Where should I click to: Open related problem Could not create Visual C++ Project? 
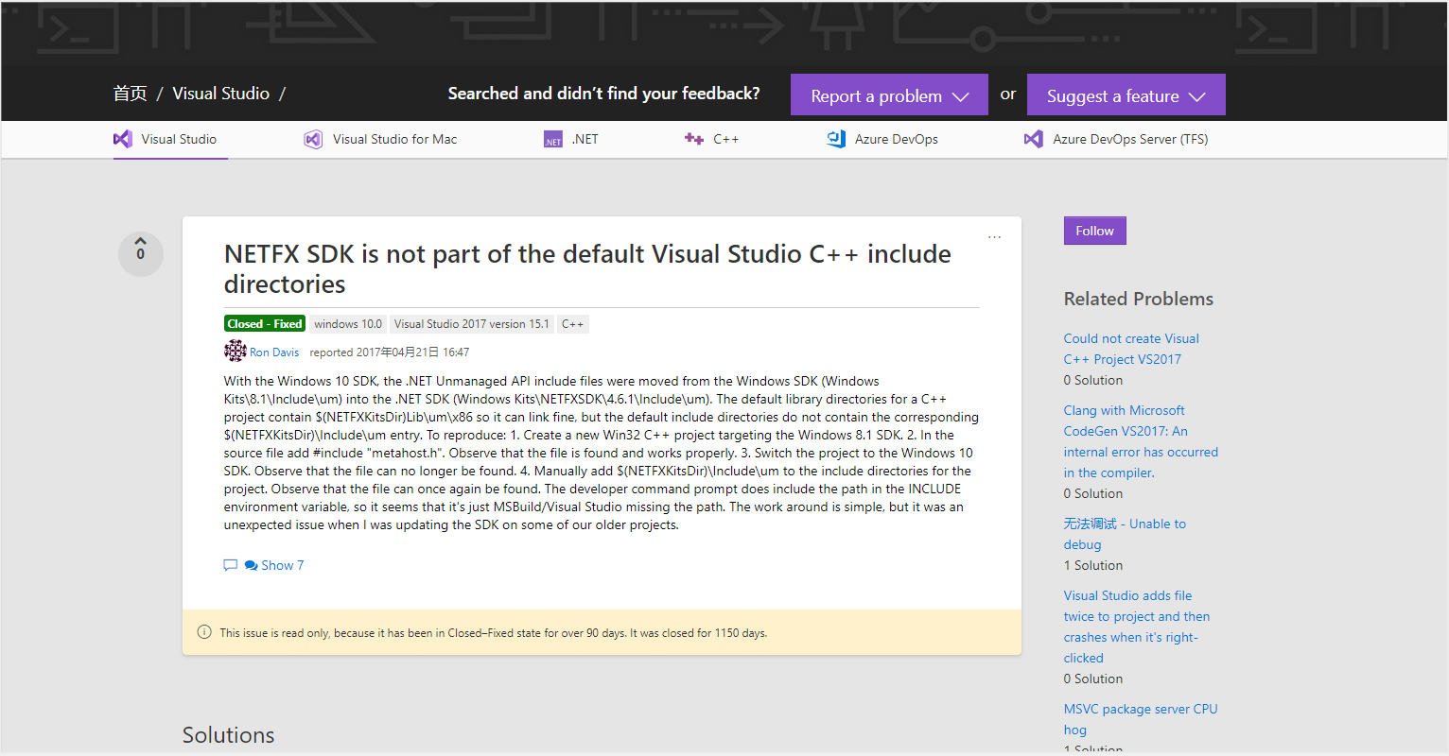coord(1131,349)
